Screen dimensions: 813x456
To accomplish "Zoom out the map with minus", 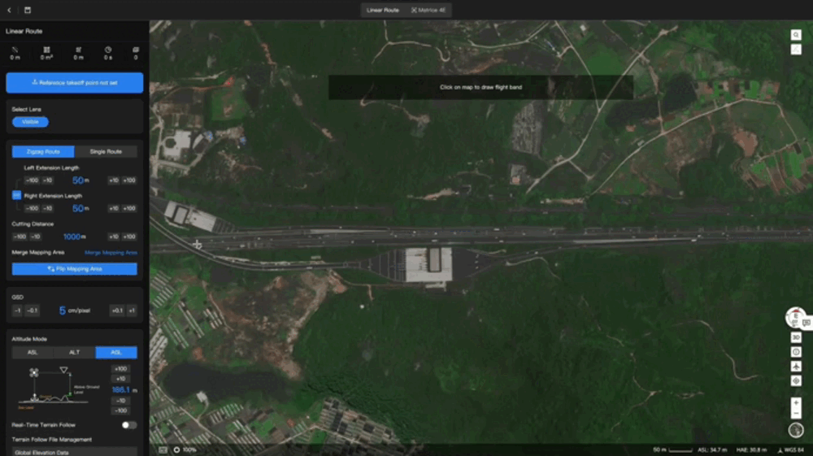I will [x=796, y=413].
